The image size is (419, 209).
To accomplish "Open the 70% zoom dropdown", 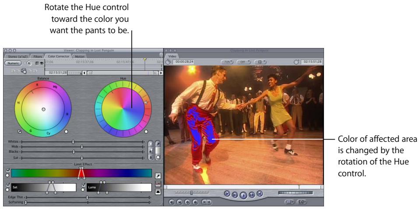I will (227, 62).
